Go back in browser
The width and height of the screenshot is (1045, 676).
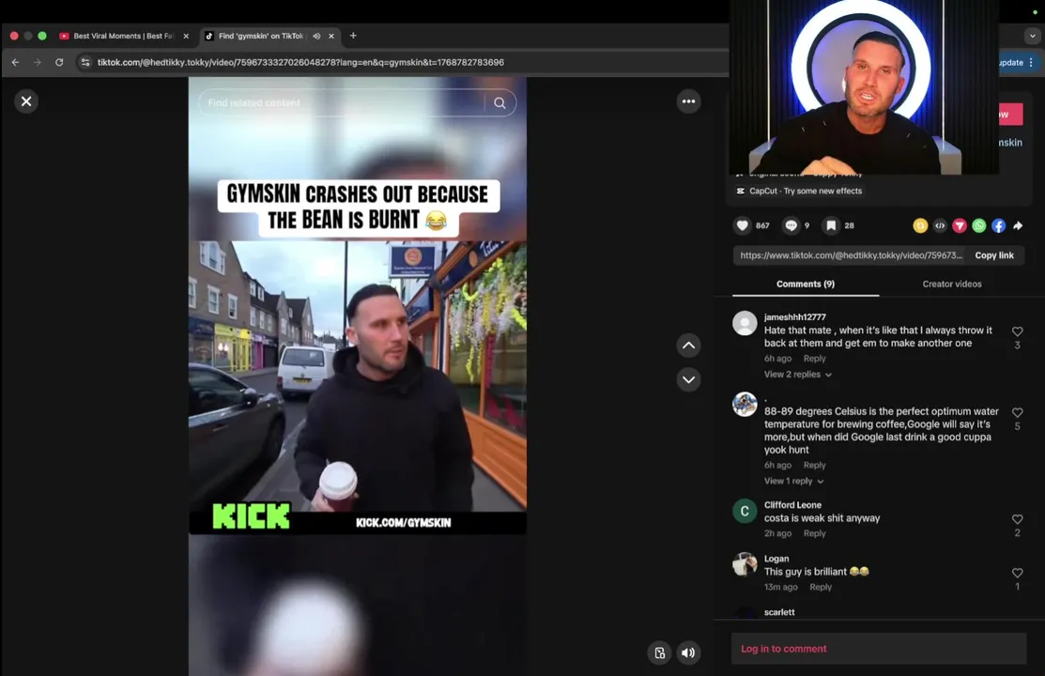(15, 62)
